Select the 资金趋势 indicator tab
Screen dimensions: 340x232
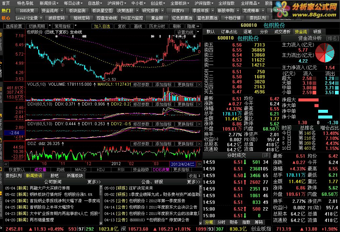[141, 169]
